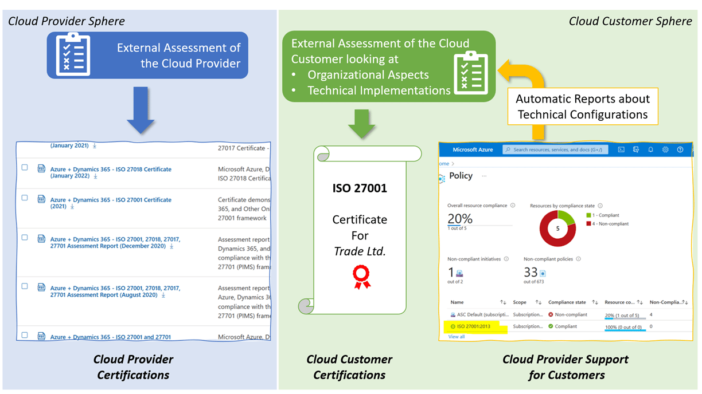This screenshot has width=702, height=394.
Task: Click info icon beside Overall resource compliance
Action: 513,206
